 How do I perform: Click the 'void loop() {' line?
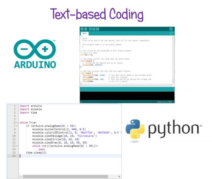coord(87,73)
